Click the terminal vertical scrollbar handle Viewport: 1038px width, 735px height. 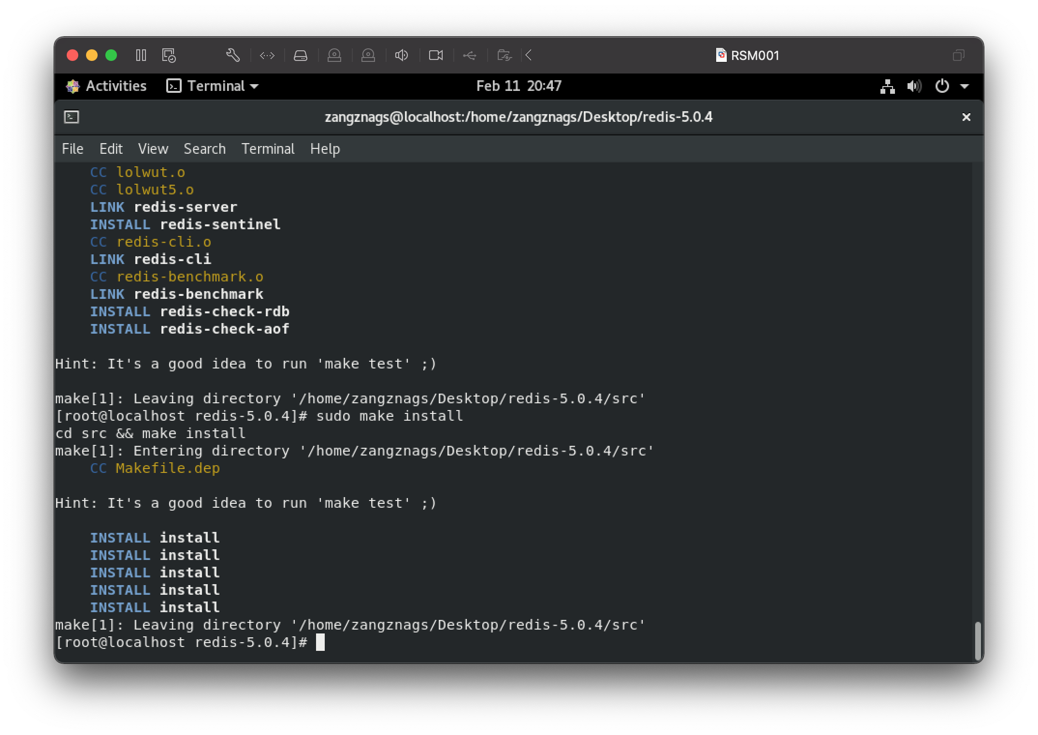click(x=978, y=640)
